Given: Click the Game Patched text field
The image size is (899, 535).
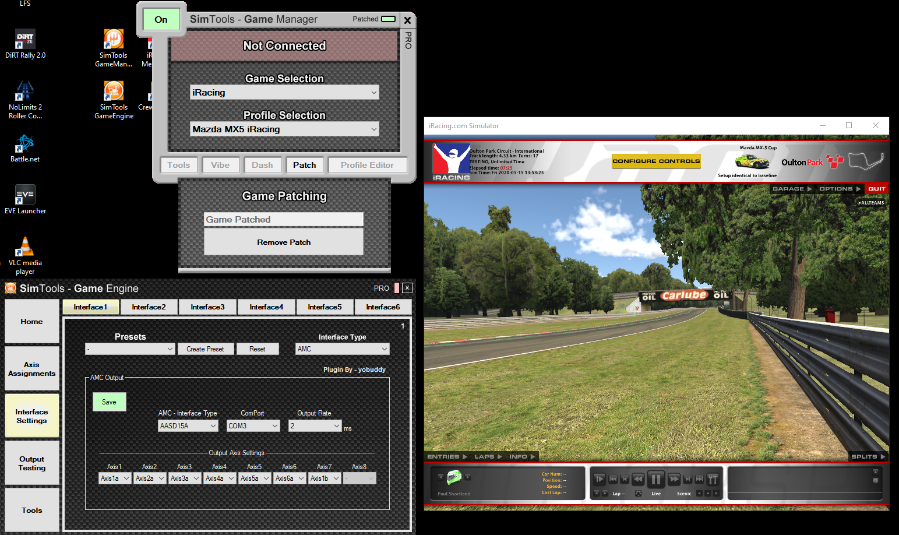Looking at the screenshot, I should [x=284, y=219].
